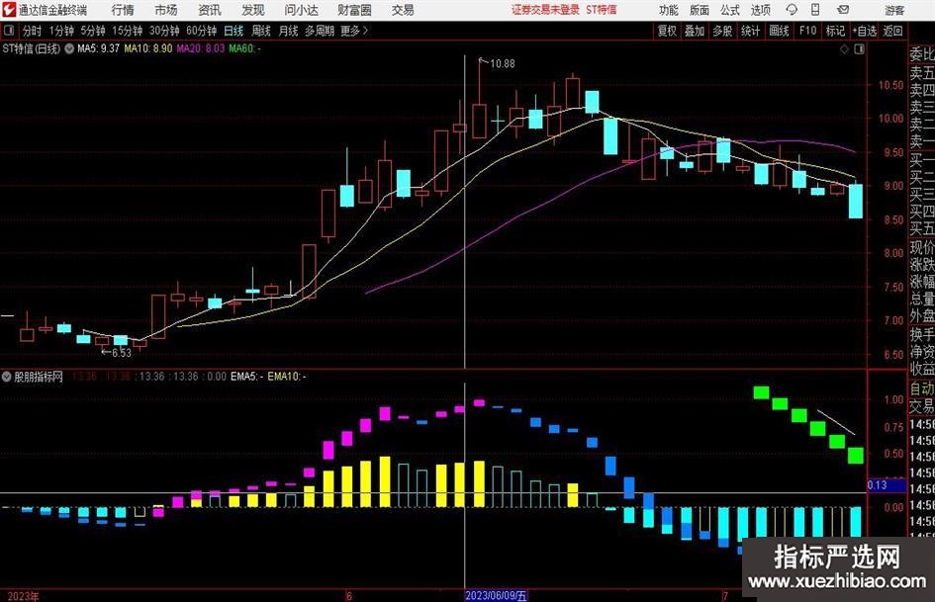Click the 自动 label in side panel

tap(922, 388)
